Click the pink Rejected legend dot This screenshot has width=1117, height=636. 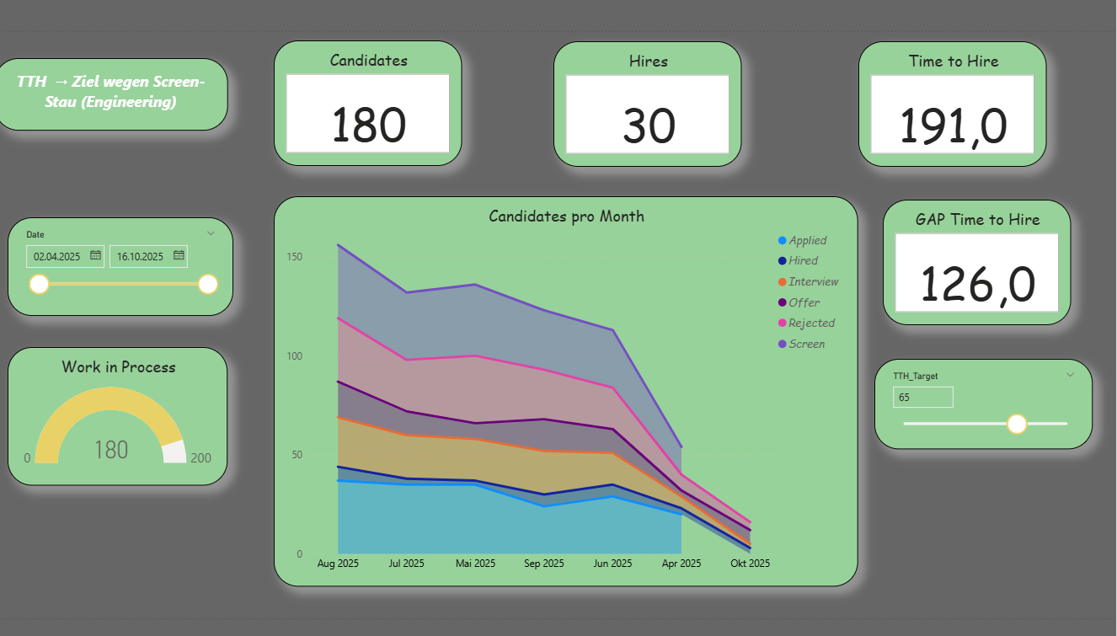(783, 323)
